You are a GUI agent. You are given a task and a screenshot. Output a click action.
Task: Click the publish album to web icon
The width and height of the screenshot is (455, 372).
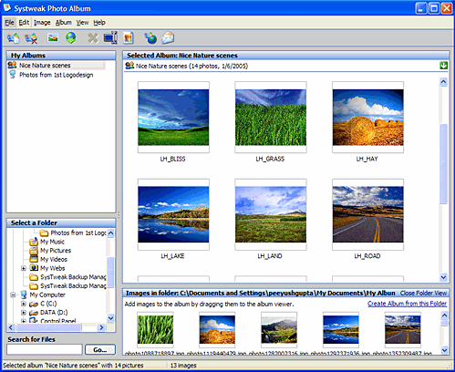[150, 38]
